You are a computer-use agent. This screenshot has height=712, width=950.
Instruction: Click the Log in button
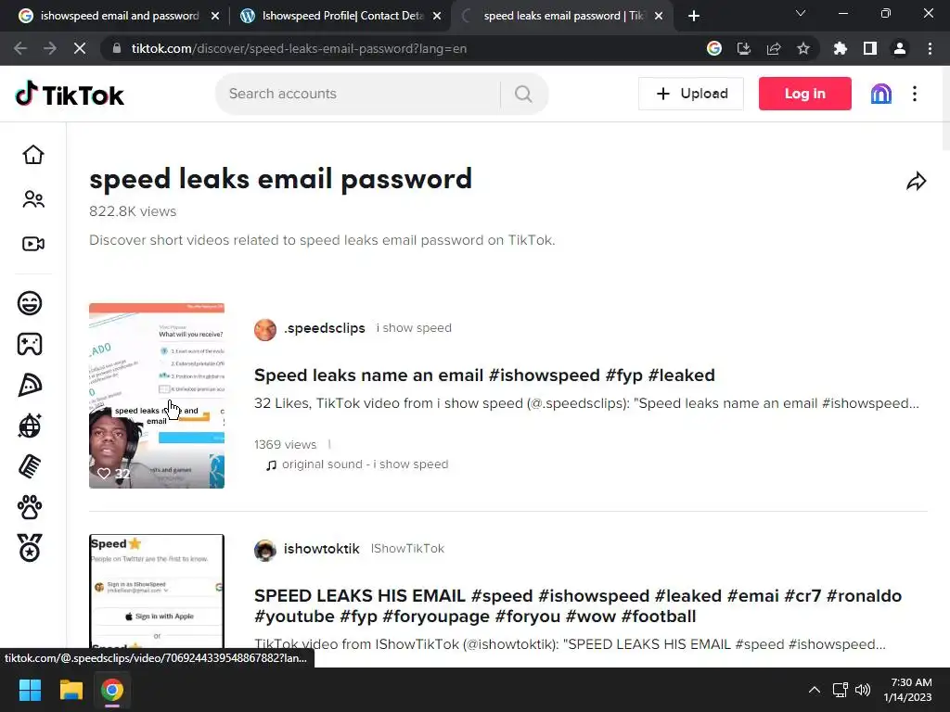pyautogui.click(x=804, y=94)
